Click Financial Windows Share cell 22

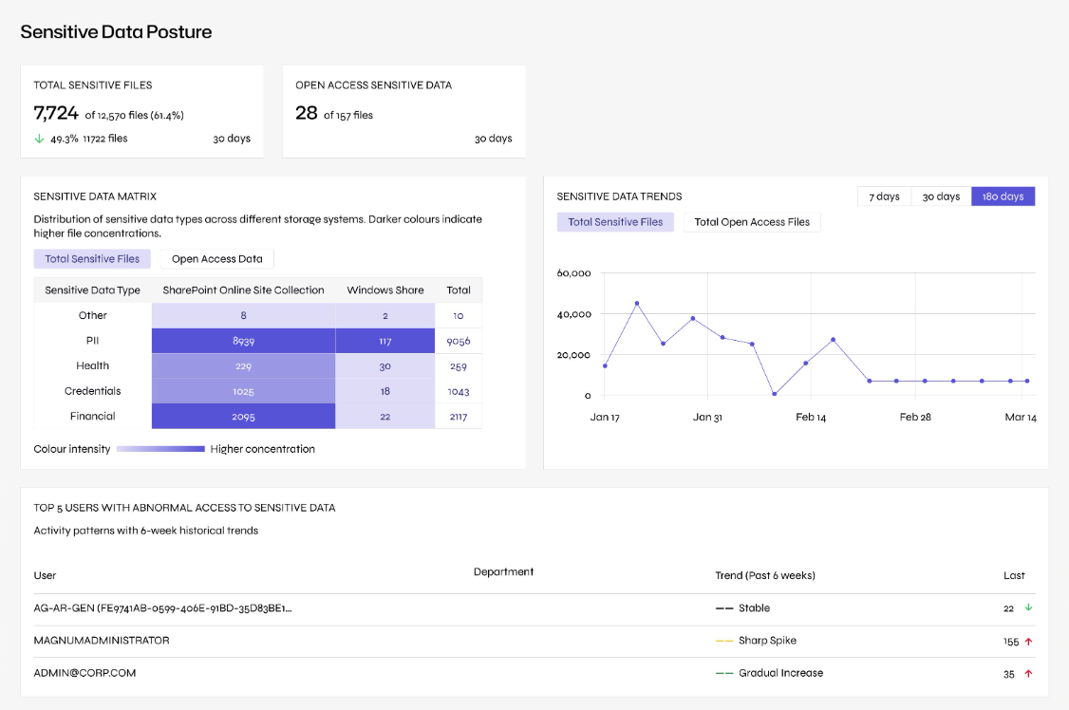pyautogui.click(x=385, y=417)
